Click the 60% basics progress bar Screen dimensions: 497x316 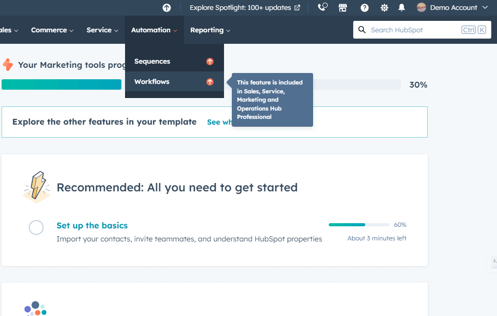(359, 225)
